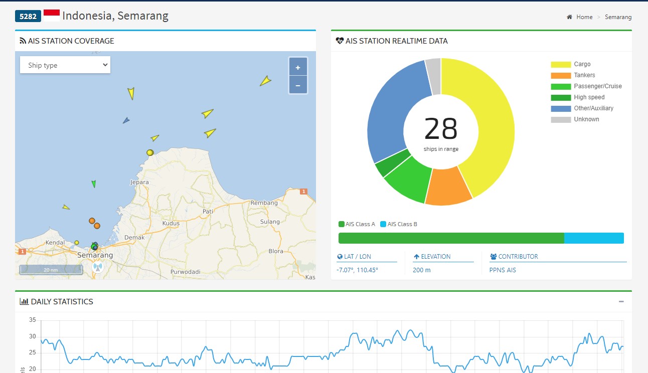The width and height of the screenshot is (648, 373).
Task: Click the blue ship marker on the map
Action: coord(126,120)
